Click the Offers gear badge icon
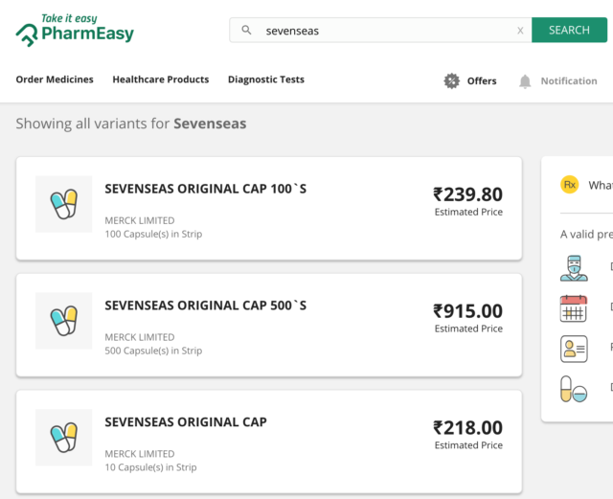 pos(452,81)
